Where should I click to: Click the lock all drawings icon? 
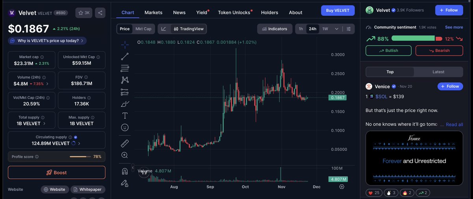coord(125,183)
